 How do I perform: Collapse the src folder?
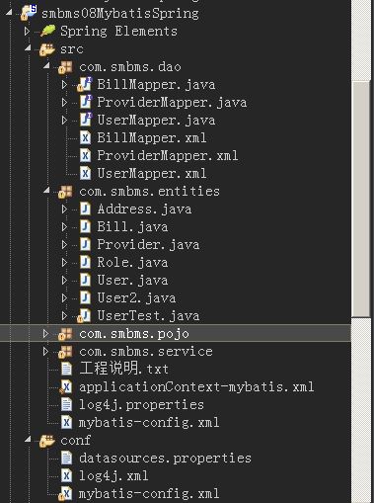coord(28,48)
